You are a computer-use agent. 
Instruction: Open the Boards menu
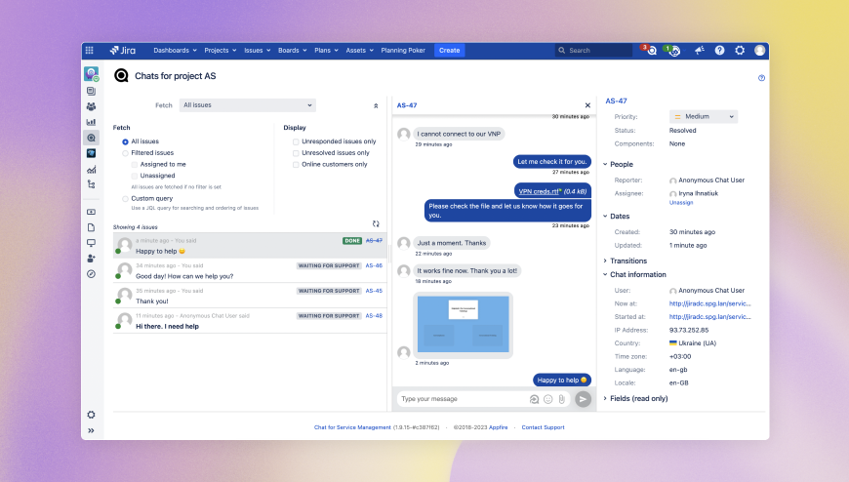[293, 51]
